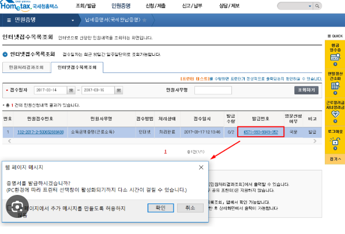This screenshot has width=345, height=234.
Task: Cancel the dialog with 취소 button
Action: tap(190, 208)
